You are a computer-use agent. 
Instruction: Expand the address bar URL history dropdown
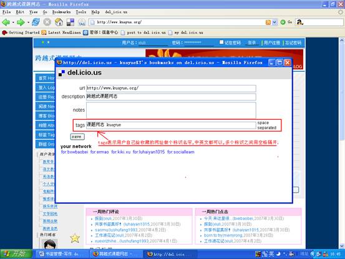(275, 22)
